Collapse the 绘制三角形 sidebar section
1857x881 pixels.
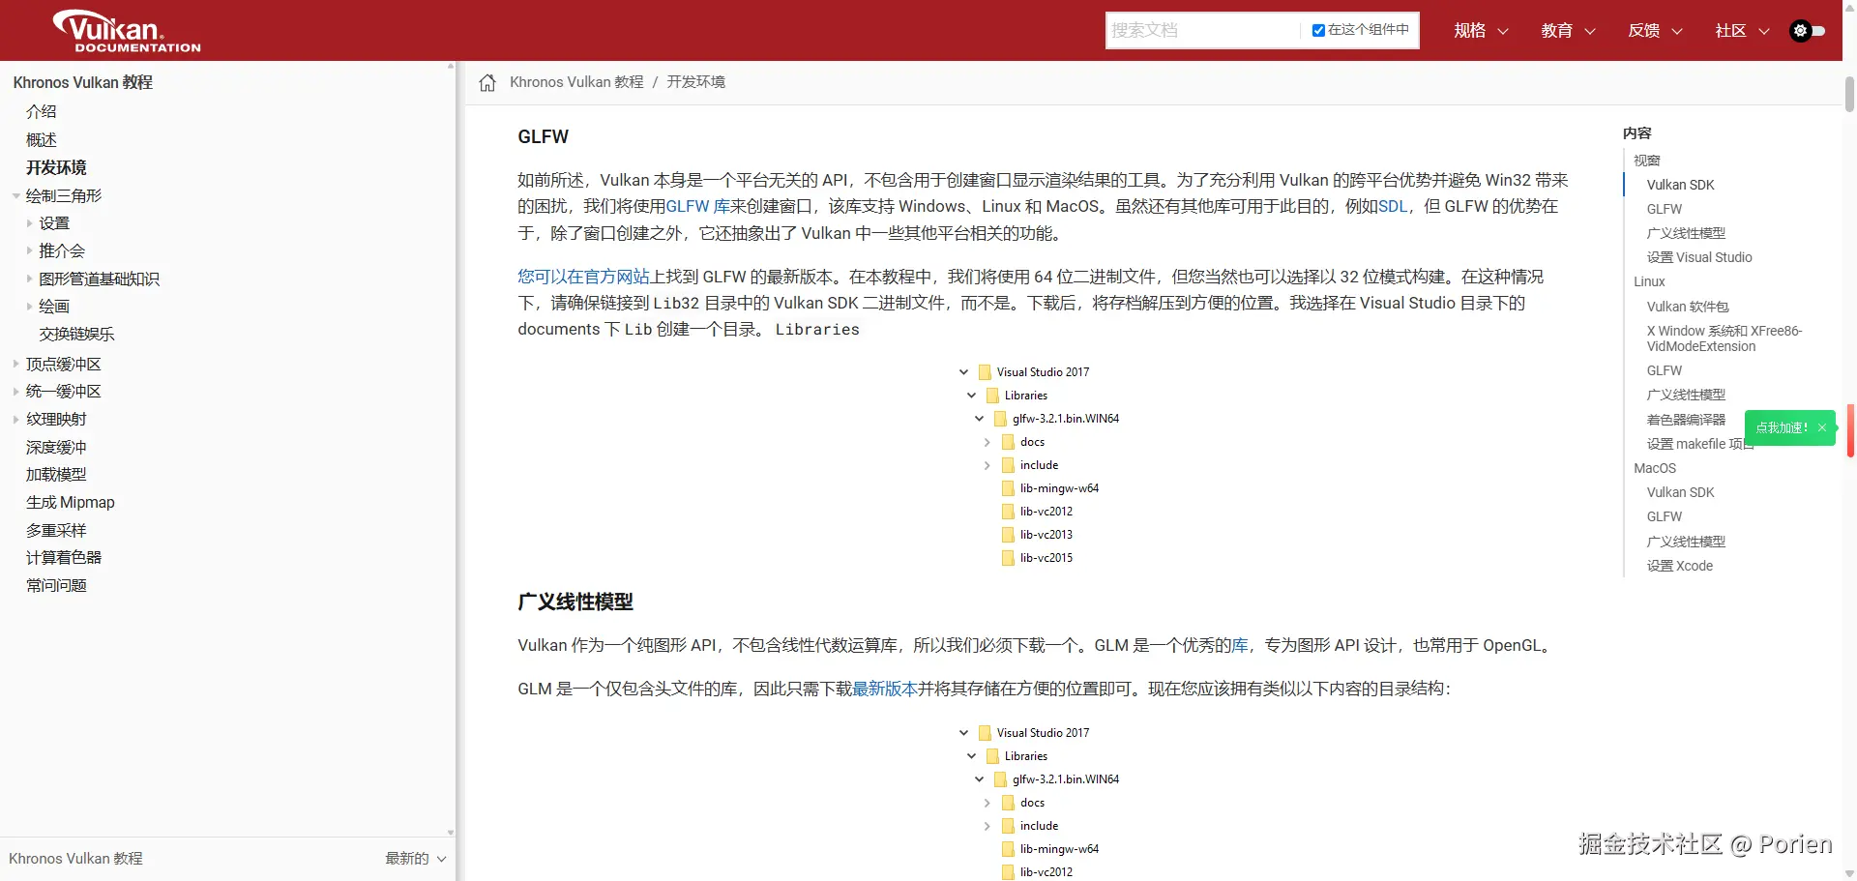pyautogui.click(x=16, y=196)
